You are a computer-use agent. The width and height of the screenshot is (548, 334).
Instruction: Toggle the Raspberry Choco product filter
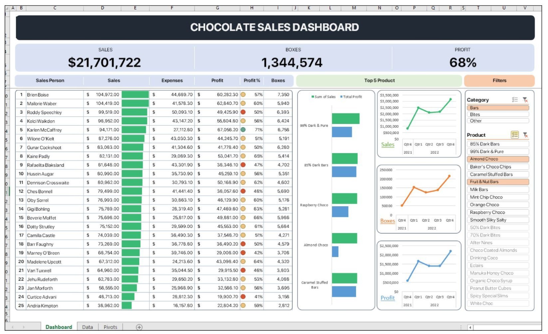tap(498, 212)
